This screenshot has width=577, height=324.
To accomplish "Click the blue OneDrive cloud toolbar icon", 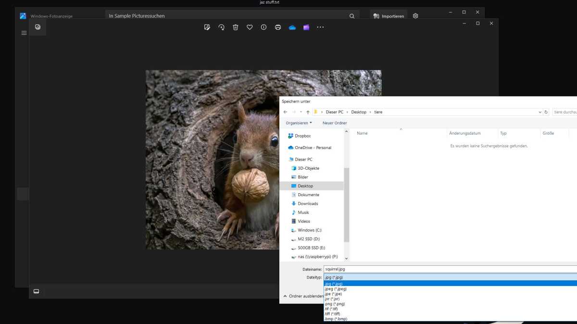I will click(x=292, y=27).
